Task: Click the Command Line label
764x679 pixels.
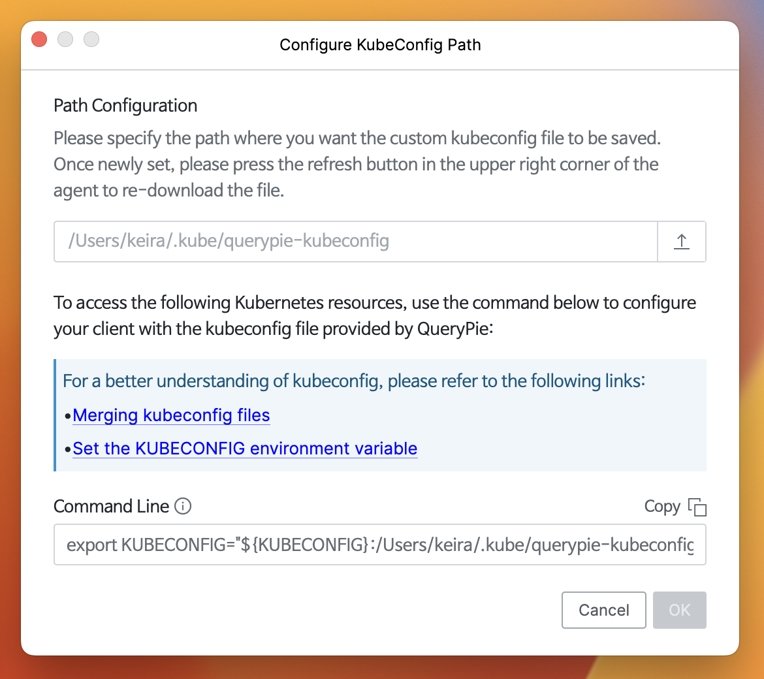Action: (111, 507)
